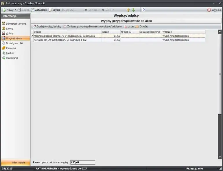223x171 pixels.
Task: Select Opłaty in the sidebar
Action: pyautogui.click(x=10, y=33)
